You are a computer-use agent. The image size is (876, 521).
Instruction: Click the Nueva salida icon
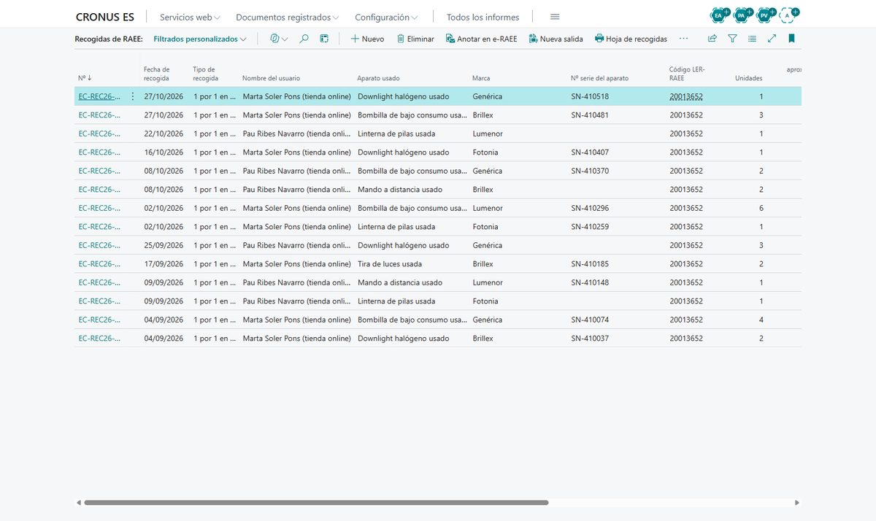534,39
